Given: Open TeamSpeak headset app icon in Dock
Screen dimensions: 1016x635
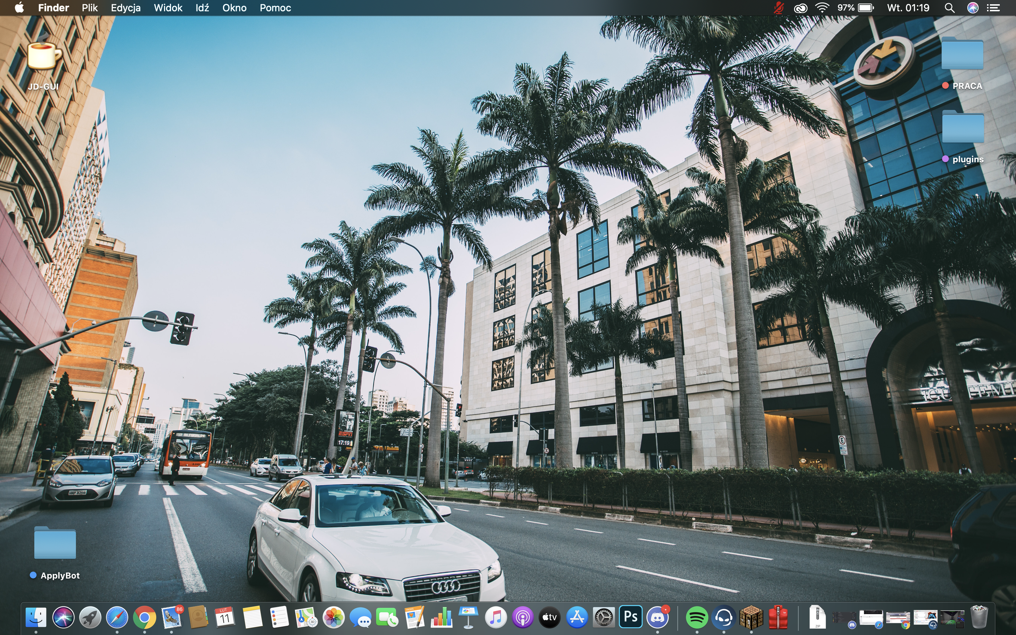Looking at the screenshot, I should (724, 617).
